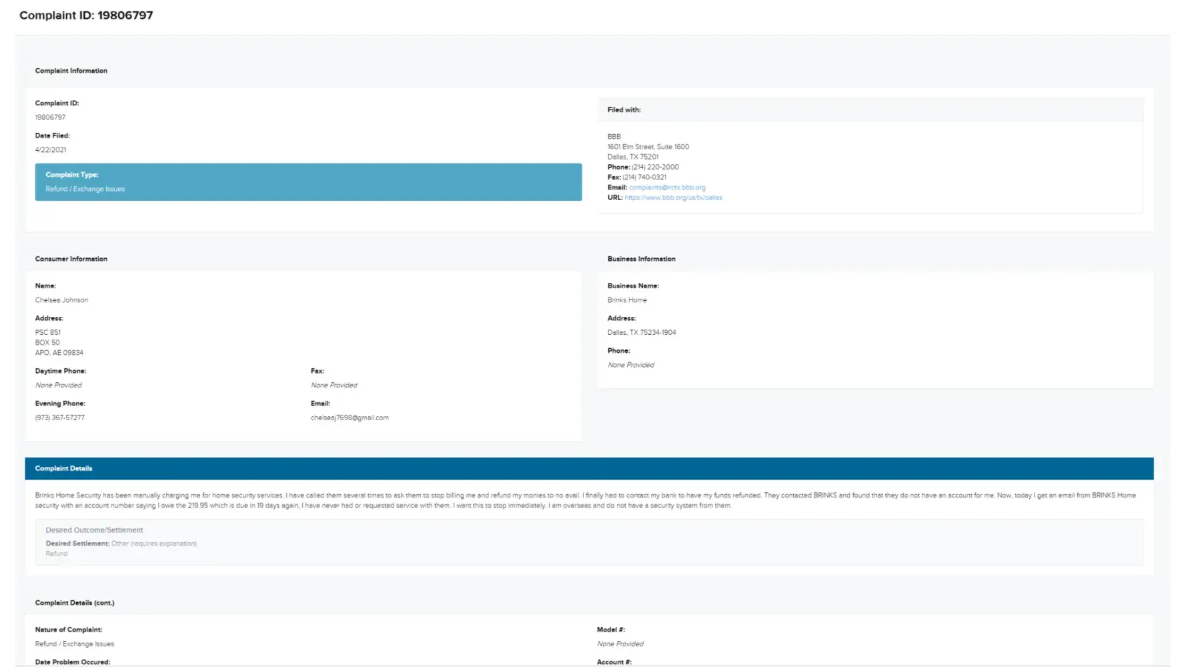Click the evening phone number value

click(x=60, y=418)
